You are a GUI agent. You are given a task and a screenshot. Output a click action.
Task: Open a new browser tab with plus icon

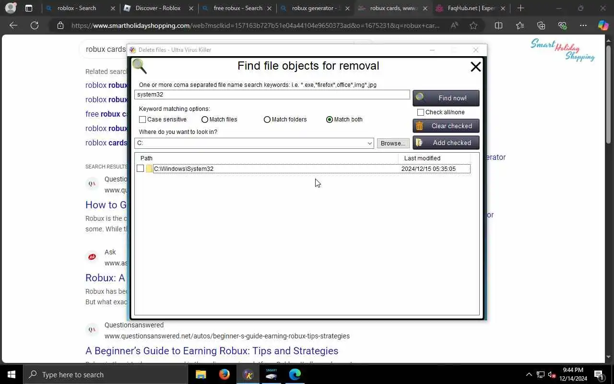tap(520, 8)
